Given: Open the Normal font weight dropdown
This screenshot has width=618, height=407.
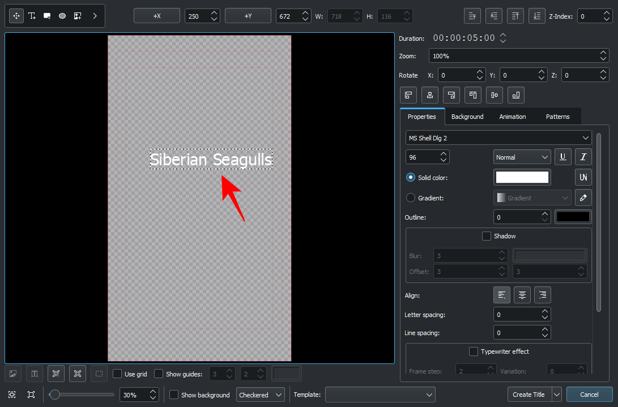Looking at the screenshot, I should point(522,157).
